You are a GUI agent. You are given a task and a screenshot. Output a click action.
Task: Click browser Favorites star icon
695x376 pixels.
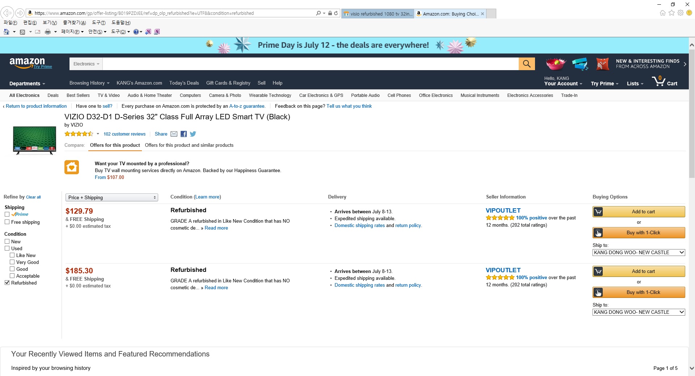point(671,13)
